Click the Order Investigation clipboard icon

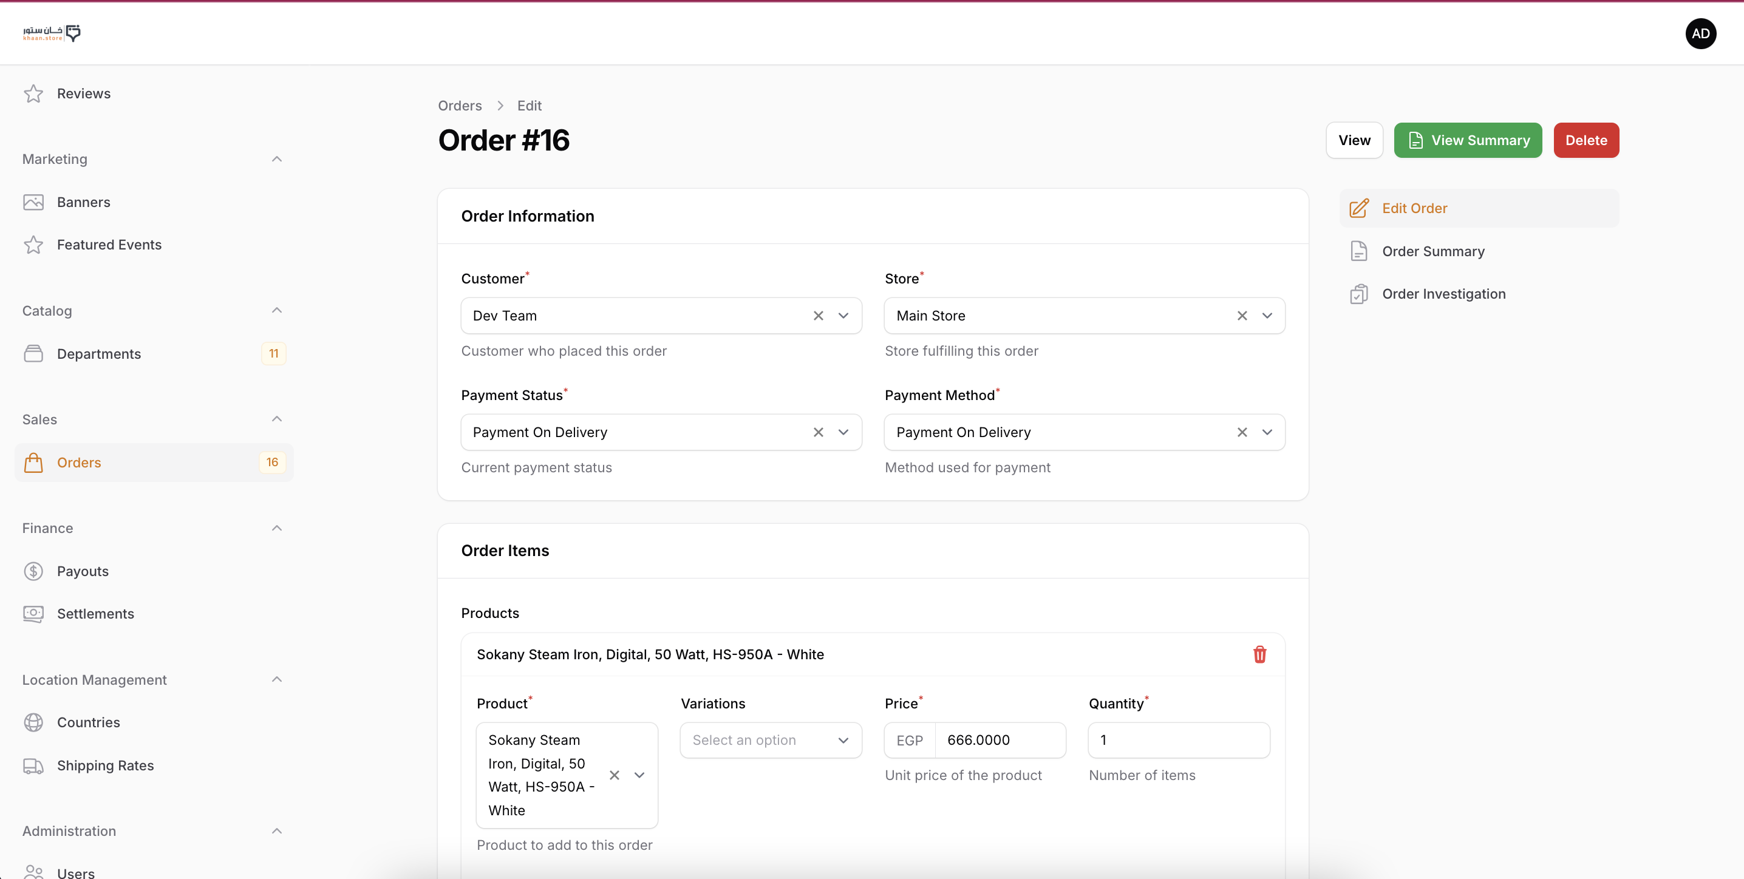pyautogui.click(x=1359, y=294)
